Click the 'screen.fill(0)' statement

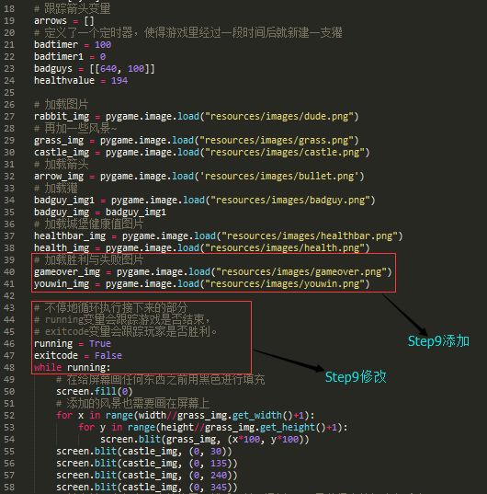(95, 391)
